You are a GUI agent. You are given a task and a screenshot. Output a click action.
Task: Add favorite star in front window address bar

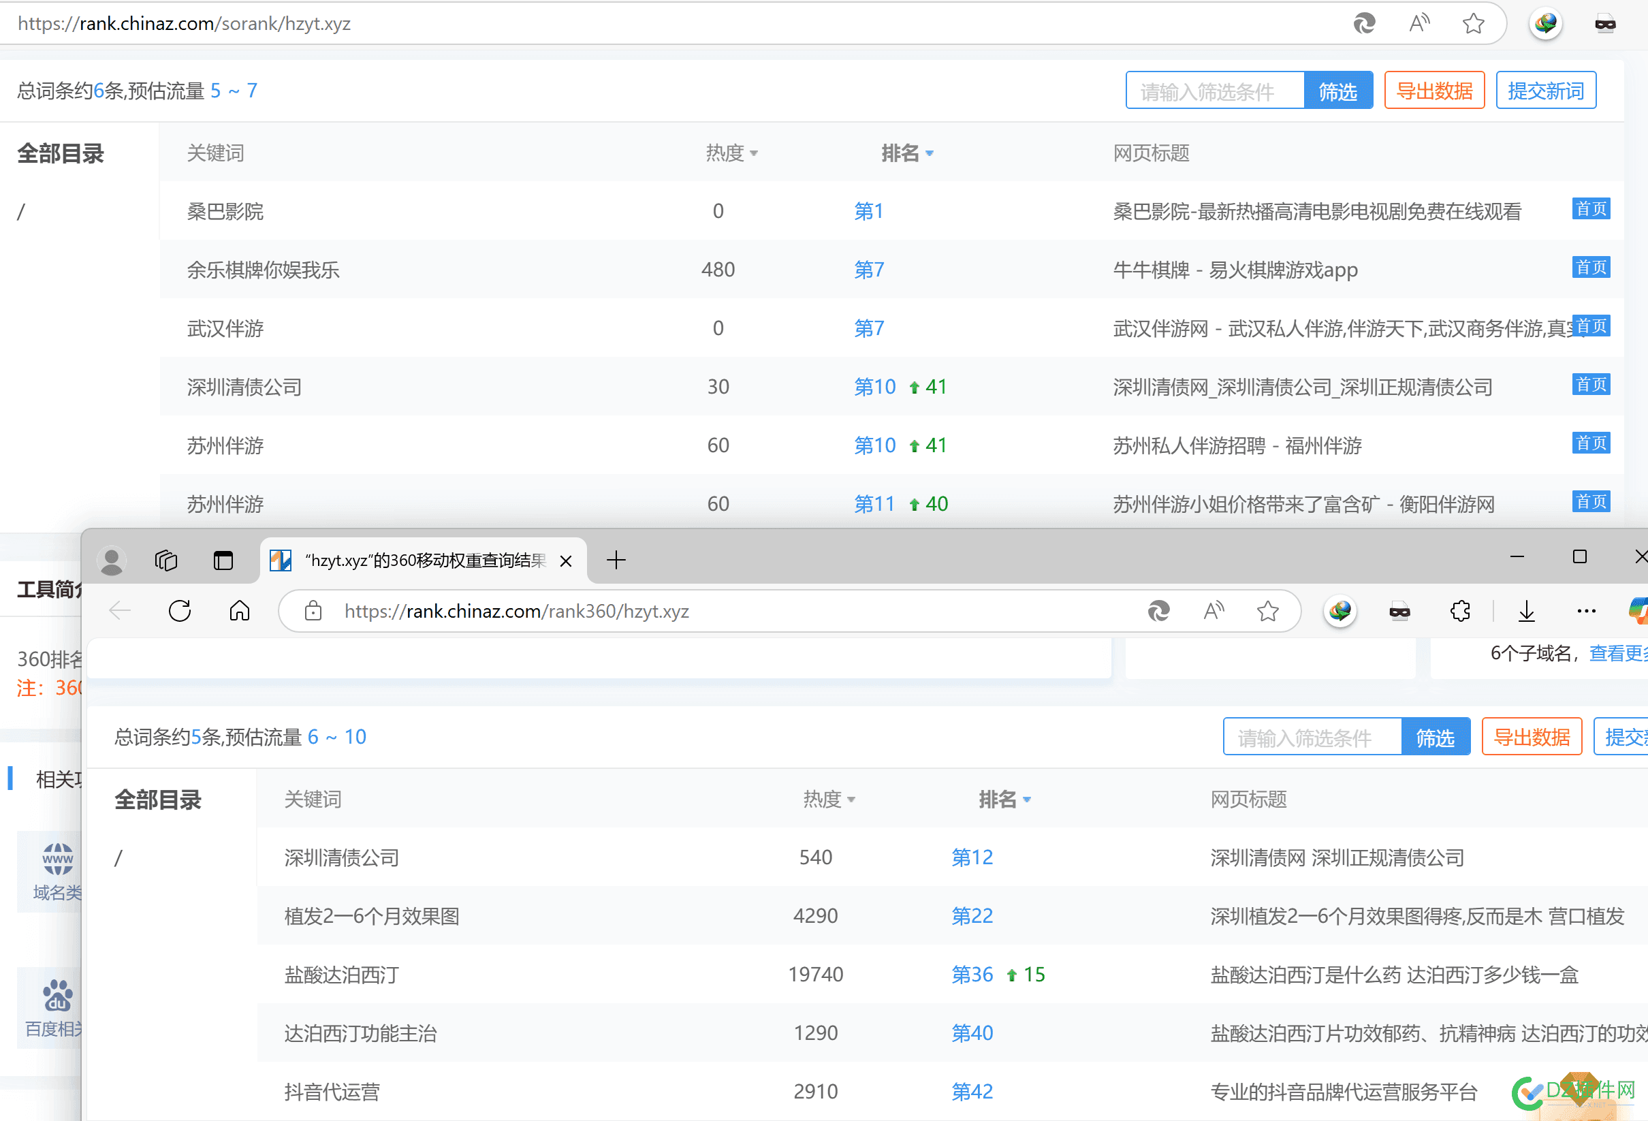(1268, 611)
